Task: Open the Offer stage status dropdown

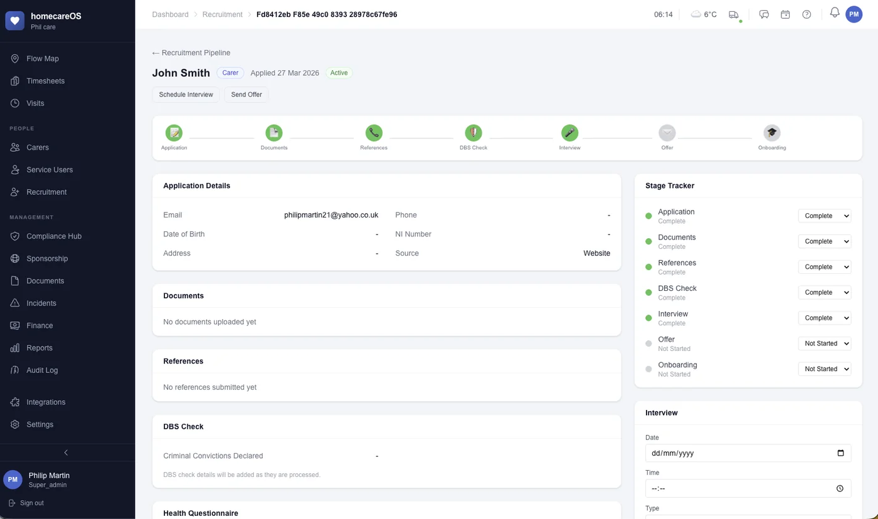Action: 825,343
